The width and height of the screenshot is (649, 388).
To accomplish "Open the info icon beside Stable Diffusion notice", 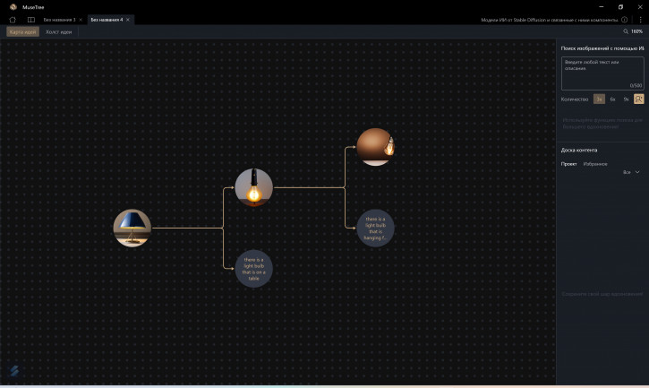I will 624,20.
